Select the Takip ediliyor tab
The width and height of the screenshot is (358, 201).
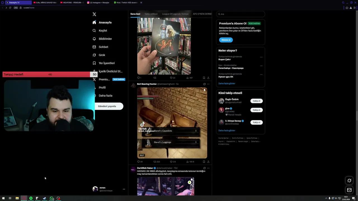[x=151, y=14]
